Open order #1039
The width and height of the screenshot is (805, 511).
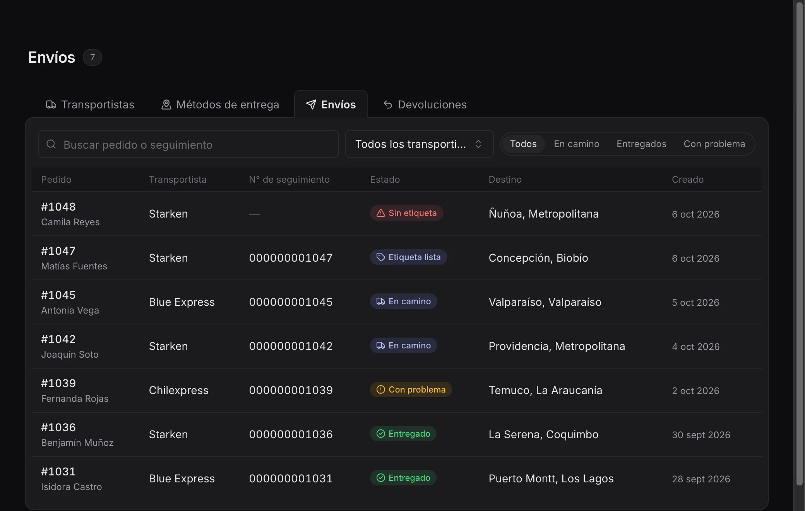tap(58, 383)
